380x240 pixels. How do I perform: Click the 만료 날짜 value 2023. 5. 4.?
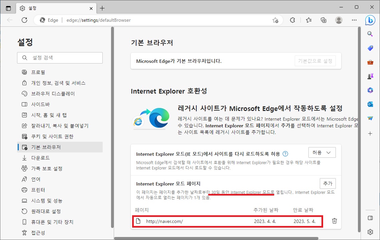coord(304,221)
